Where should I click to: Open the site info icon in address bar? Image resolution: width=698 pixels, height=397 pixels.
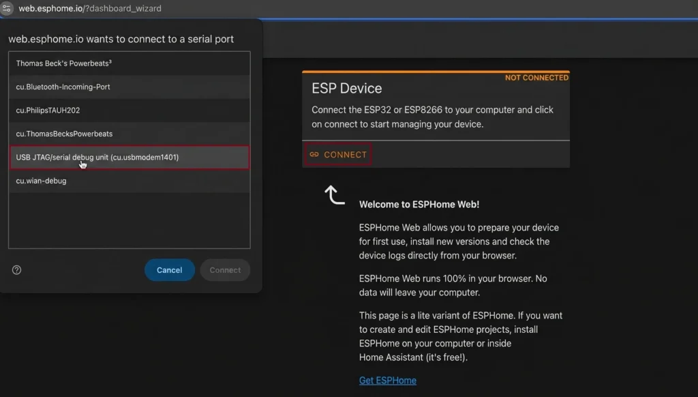point(7,8)
